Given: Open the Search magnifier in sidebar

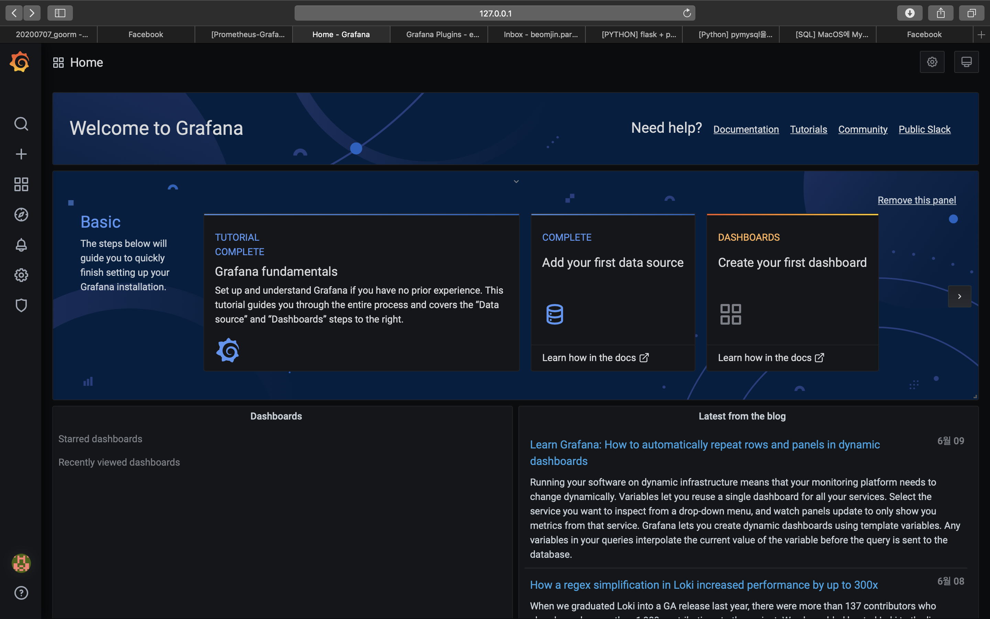Looking at the screenshot, I should (21, 124).
